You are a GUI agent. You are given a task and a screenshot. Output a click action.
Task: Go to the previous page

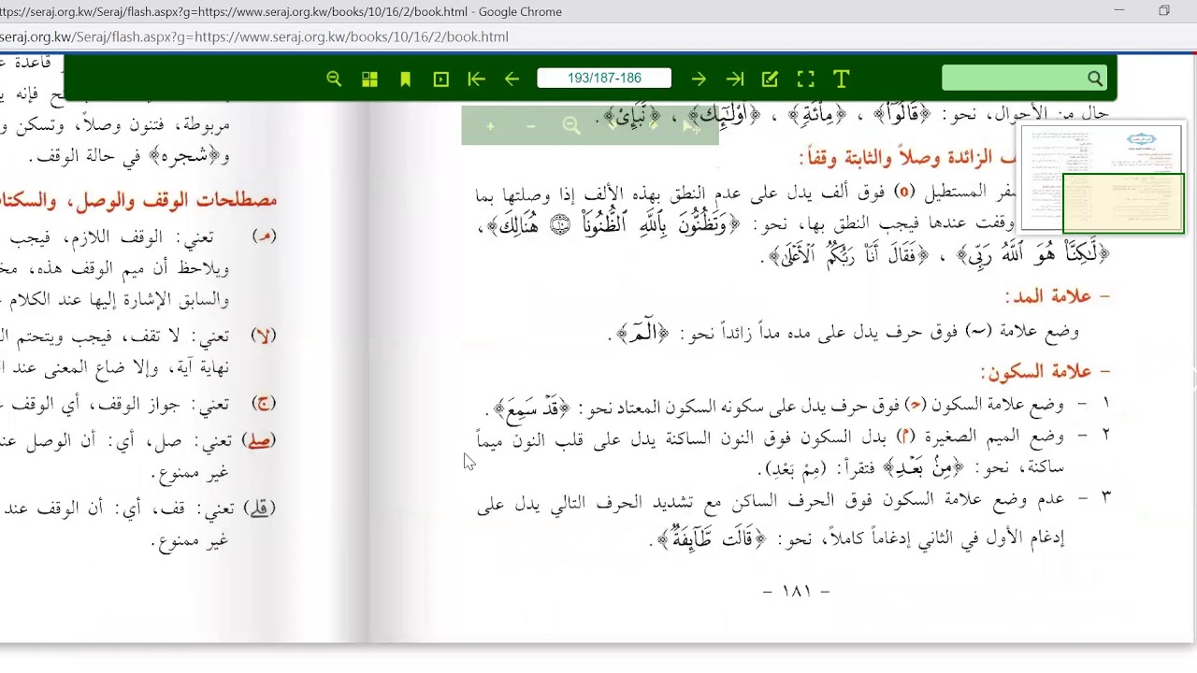click(512, 79)
